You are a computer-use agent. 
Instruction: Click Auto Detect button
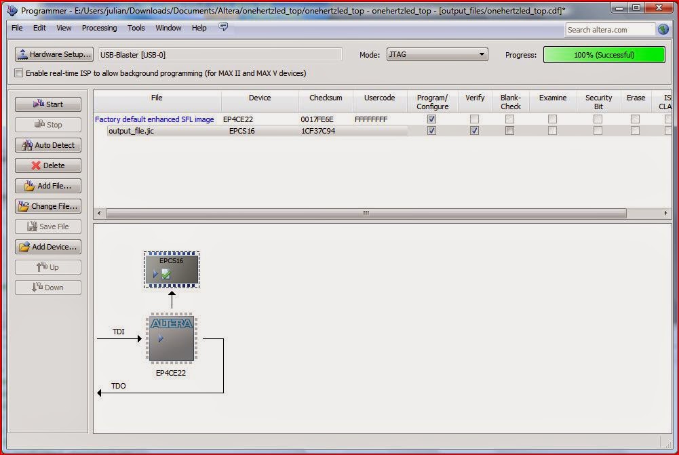pyautogui.click(x=48, y=145)
